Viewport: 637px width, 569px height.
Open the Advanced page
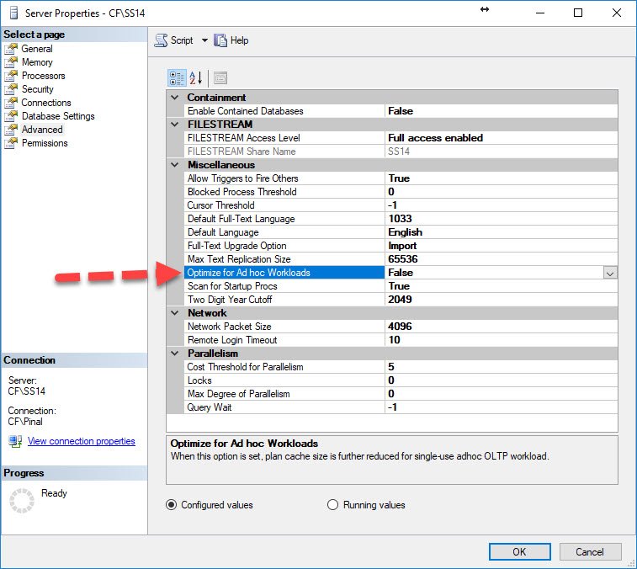coord(42,130)
